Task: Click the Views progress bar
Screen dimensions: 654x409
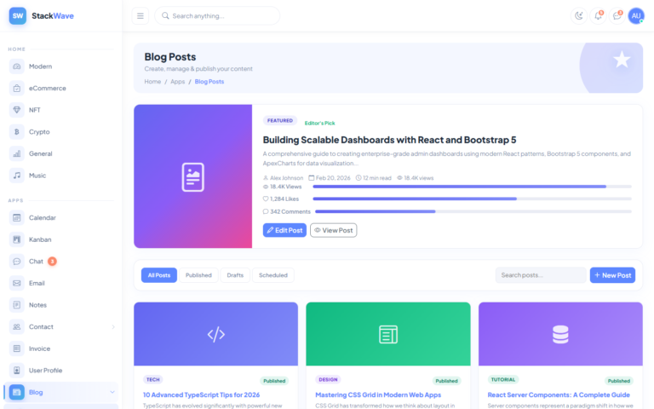Action: coord(472,186)
